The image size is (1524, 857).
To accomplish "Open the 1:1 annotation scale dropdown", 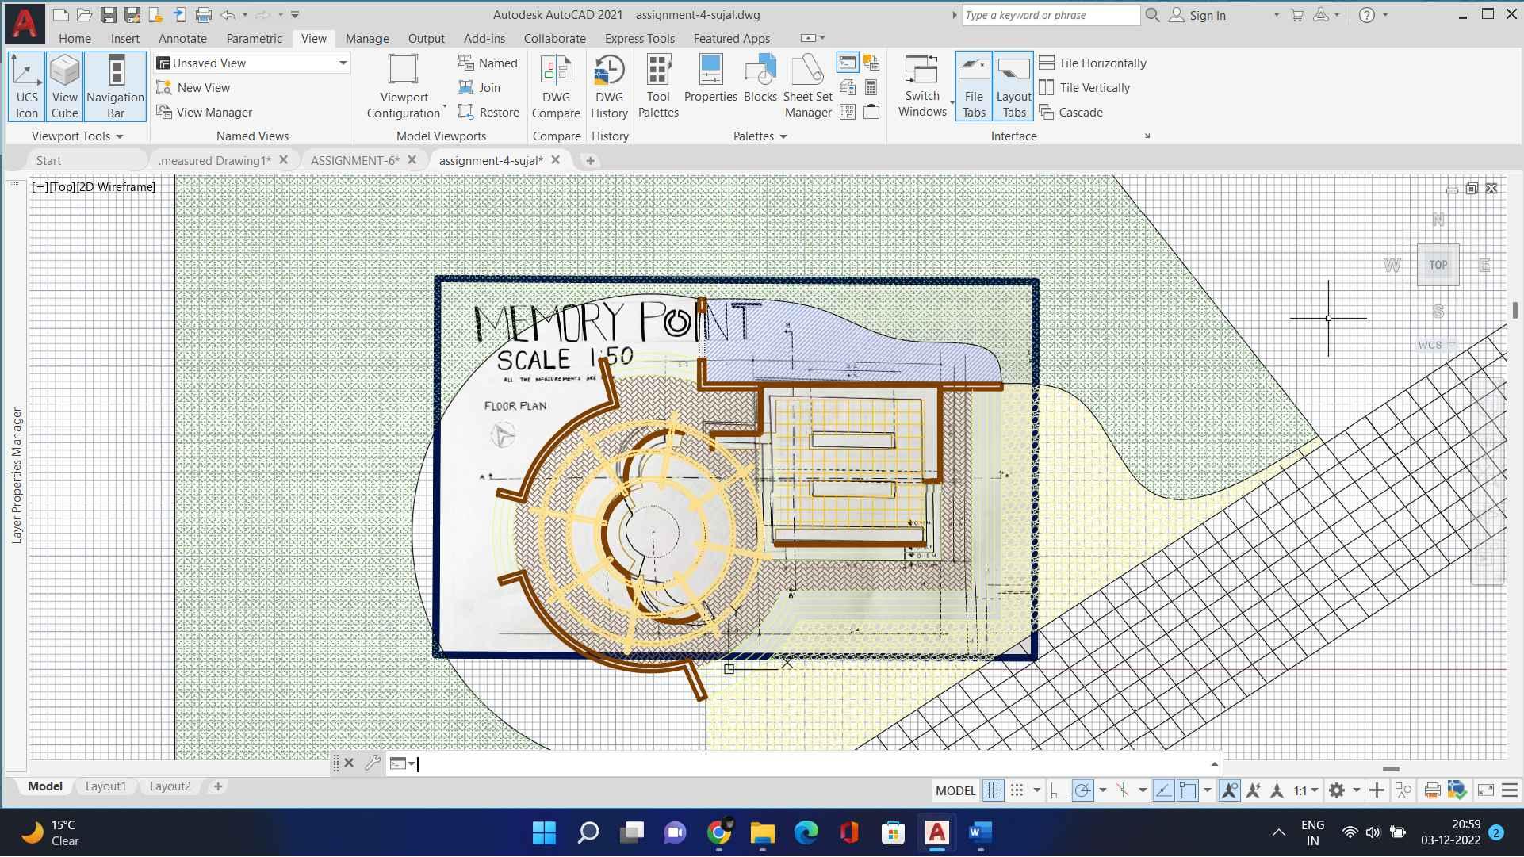I will [x=1306, y=790].
